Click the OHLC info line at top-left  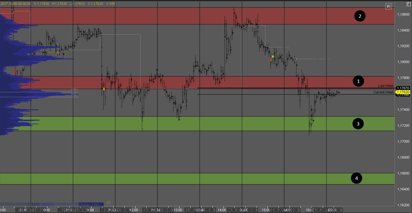[58, 3]
